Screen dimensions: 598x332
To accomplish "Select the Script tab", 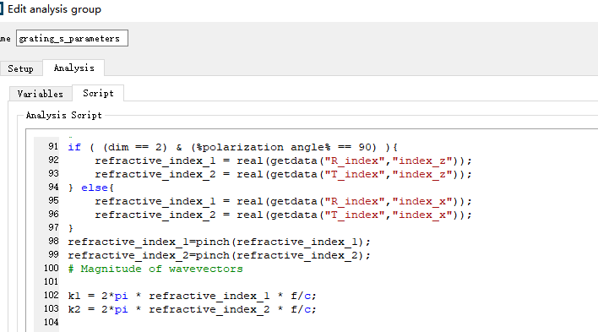I will click(x=98, y=93).
